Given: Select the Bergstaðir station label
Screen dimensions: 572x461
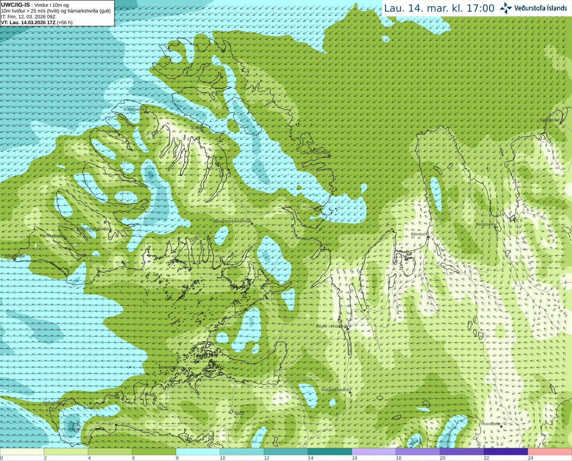Looking at the screenshot, I should [x=485, y=224].
